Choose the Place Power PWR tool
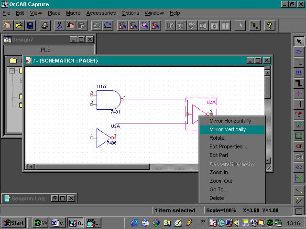The width and height of the screenshot is (306, 229). coord(299,114)
